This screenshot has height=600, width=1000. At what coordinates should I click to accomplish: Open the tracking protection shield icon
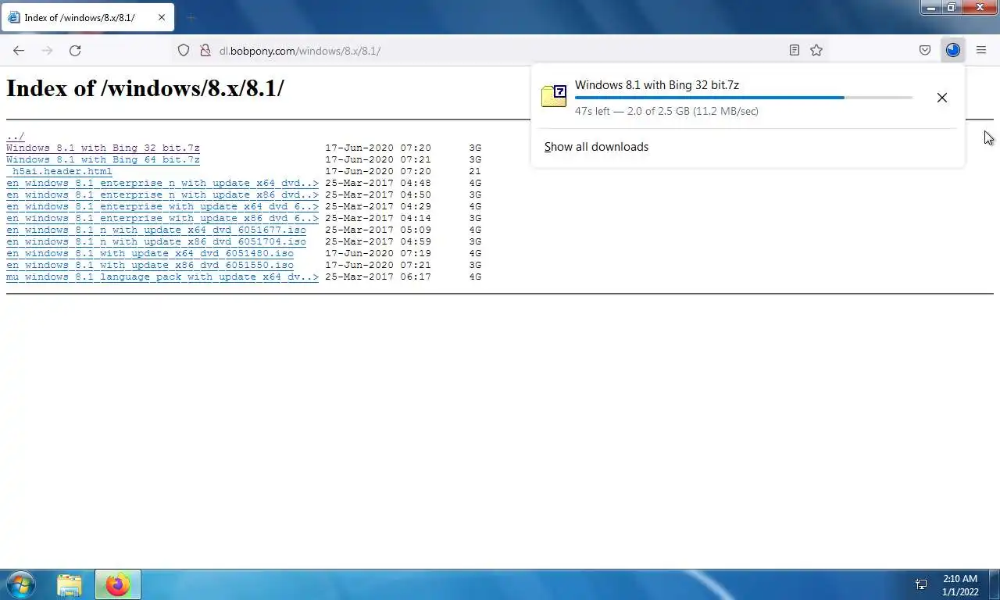[x=184, y=50]
